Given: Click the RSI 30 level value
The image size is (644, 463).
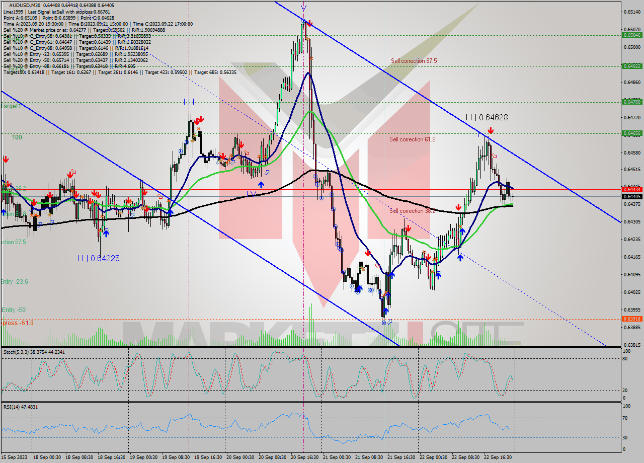Looking at the screenshot, I should 626,437.
